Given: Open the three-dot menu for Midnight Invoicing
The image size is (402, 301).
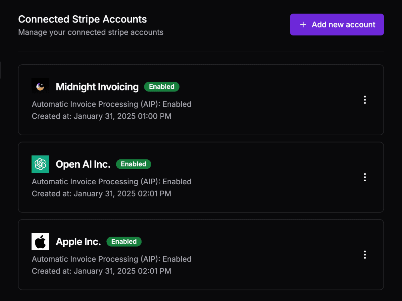Looking at the screenshot, I should (365, 100).
